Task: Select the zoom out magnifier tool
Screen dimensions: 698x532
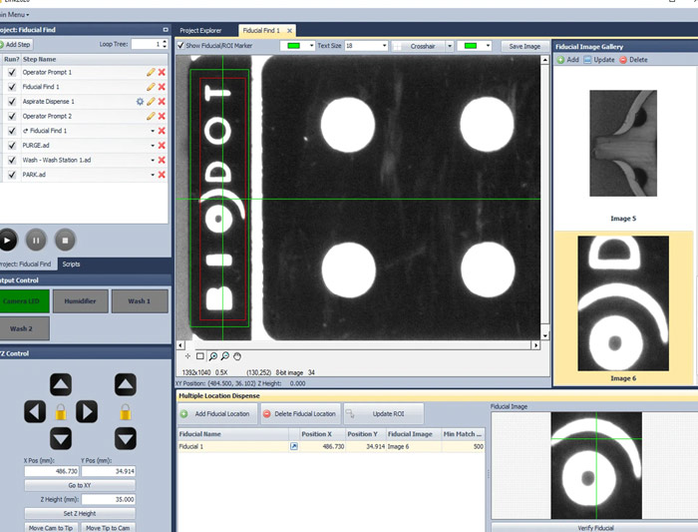Action: pyautogui.click(x=225, y=356)
